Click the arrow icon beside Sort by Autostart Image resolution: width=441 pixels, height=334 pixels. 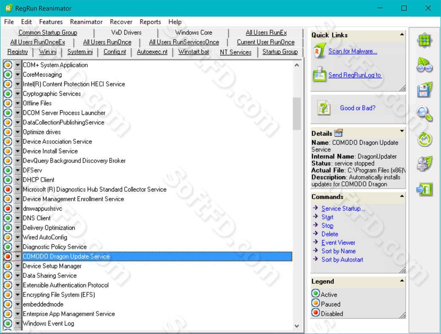click(x=315, y=259)
